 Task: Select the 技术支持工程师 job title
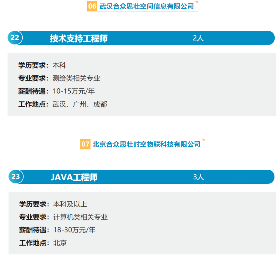pos(79,38)
